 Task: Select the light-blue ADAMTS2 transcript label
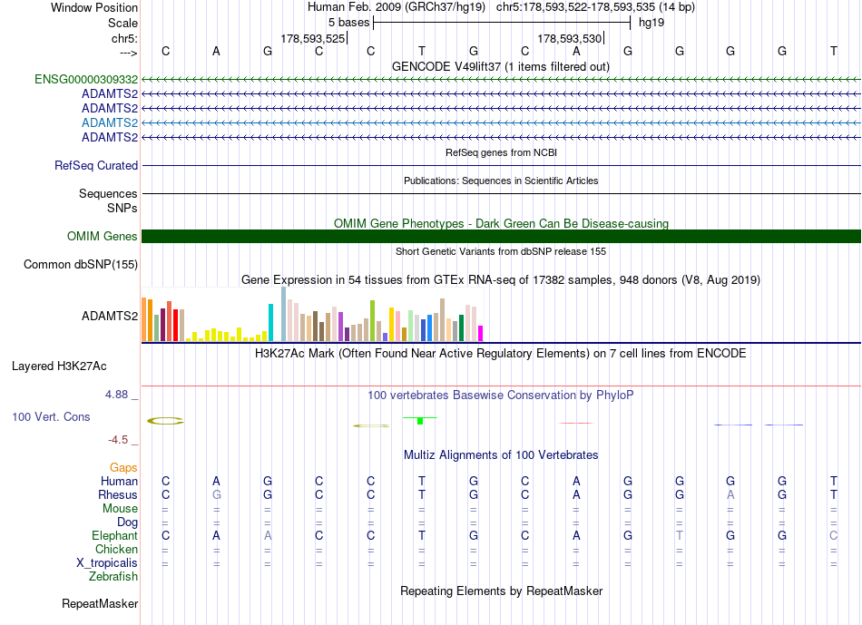coord(110,122)
